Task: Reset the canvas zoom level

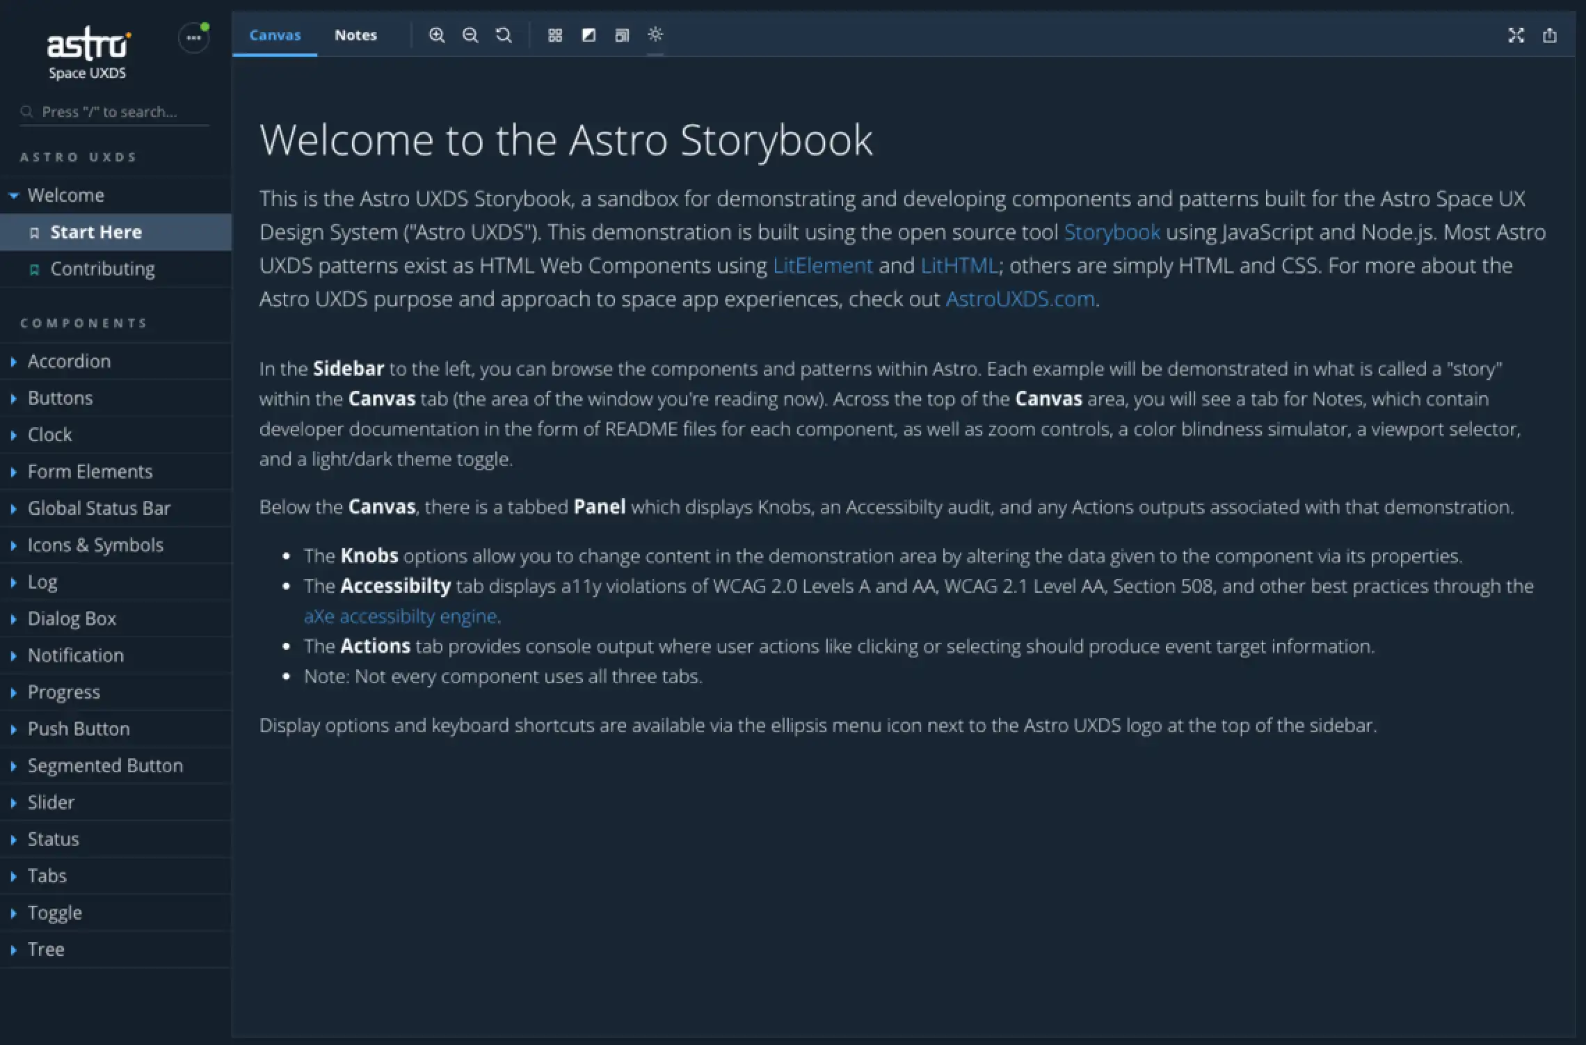Action: (x=504, y=35)
